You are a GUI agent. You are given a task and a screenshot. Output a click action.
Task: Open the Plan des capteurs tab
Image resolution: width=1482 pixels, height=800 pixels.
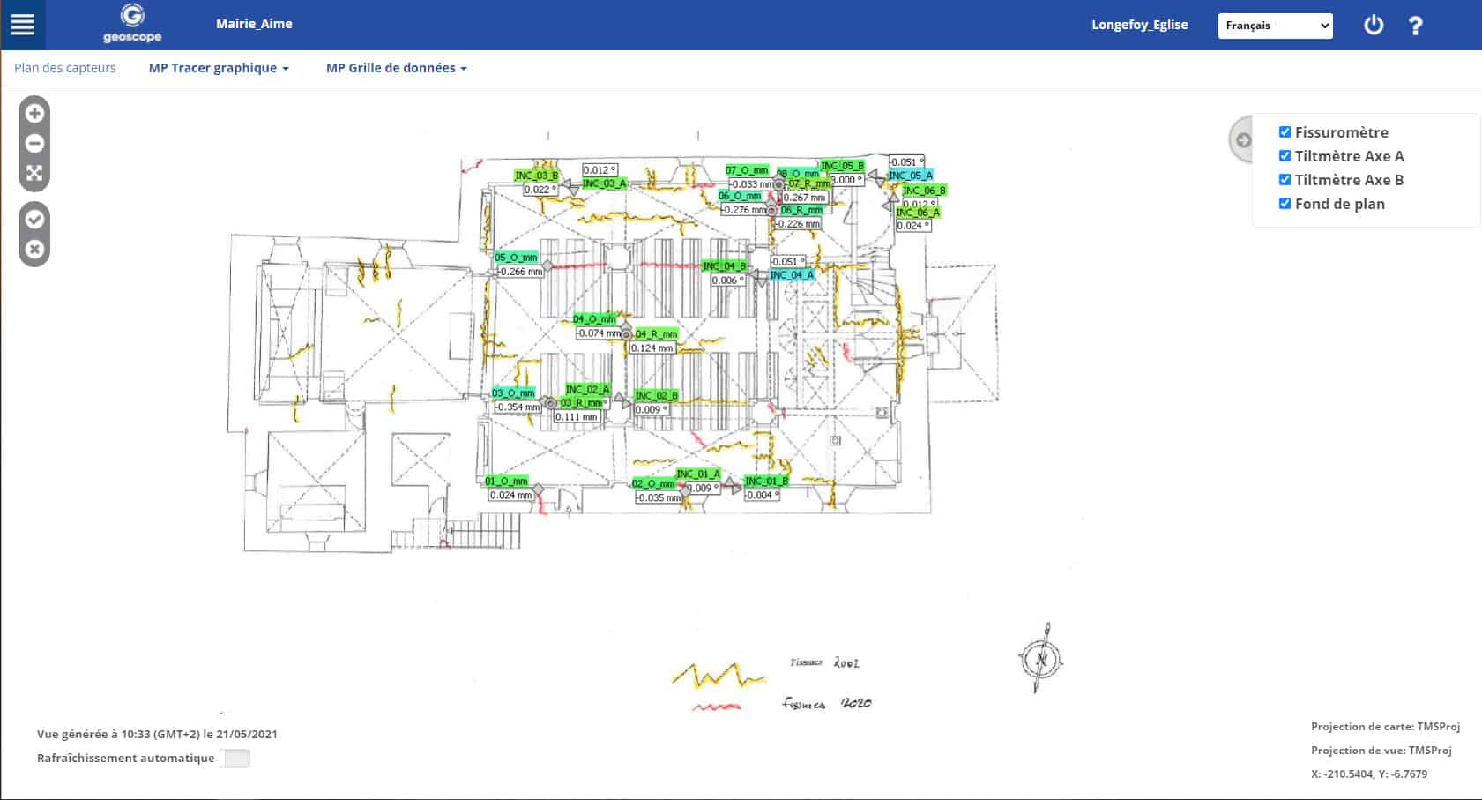coord(65,68)
